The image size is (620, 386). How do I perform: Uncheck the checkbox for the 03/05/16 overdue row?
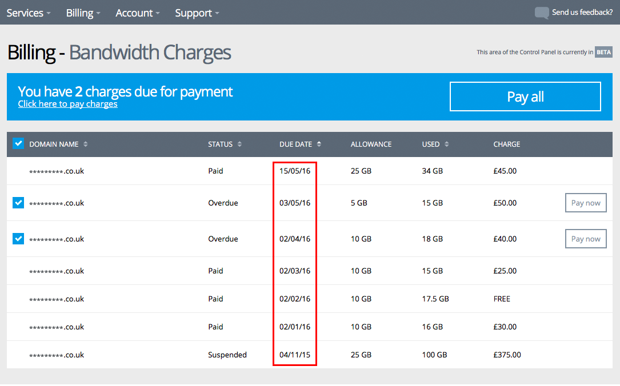pos(18,203)
